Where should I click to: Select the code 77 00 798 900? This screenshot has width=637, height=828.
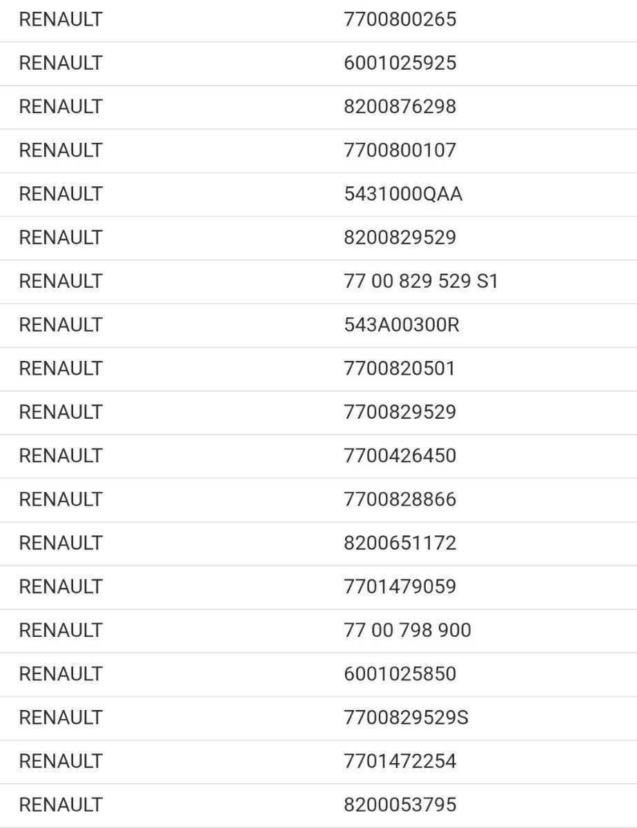[407, 630]
